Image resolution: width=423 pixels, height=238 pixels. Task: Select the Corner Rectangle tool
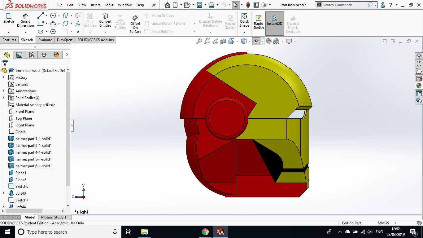coord(40,24)
